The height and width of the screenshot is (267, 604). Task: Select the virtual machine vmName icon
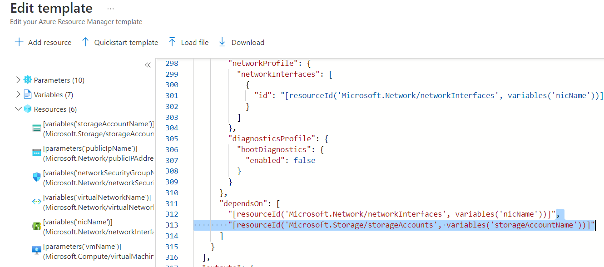37,251
